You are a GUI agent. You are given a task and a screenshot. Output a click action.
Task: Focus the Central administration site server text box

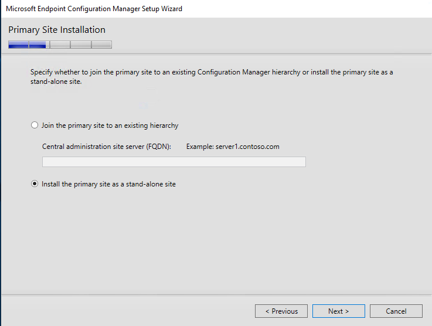click(174, 162)
